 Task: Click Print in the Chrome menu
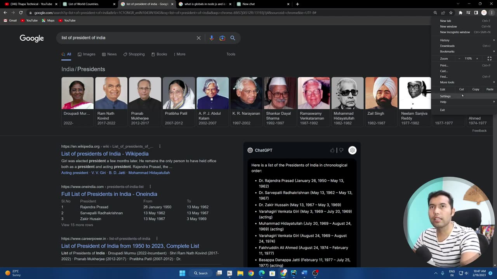(464, 65)
